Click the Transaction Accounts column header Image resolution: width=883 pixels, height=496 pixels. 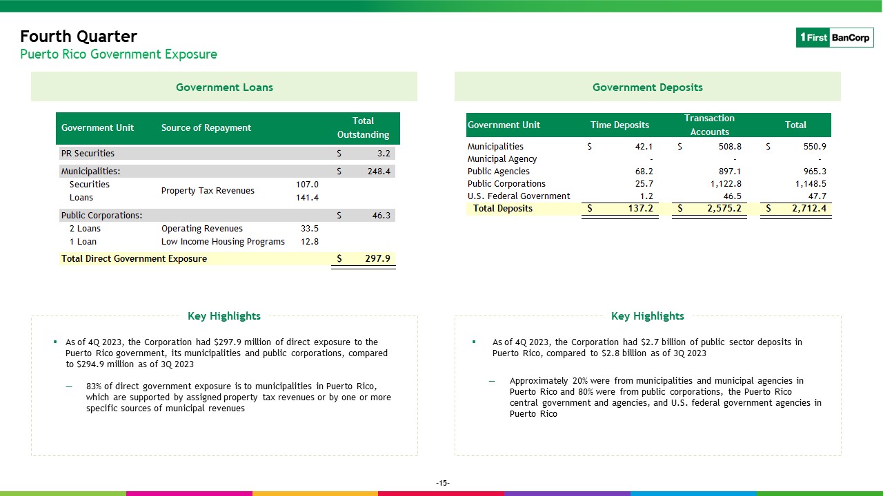(709, 125)
